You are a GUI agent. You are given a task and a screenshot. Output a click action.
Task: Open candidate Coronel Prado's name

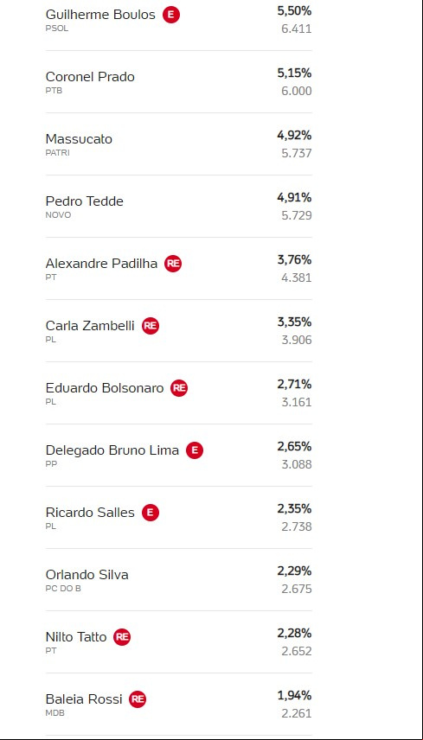coord(90,77)
